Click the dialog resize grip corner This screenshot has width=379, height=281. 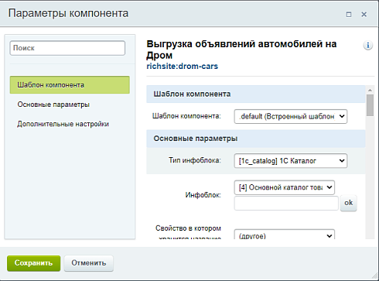[374, 276]
